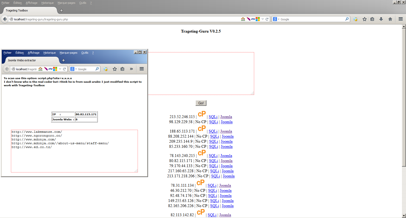Show bookmarks list in main window toolbar
The width and height of the screenshot is (406, 218).
point(372,19)
